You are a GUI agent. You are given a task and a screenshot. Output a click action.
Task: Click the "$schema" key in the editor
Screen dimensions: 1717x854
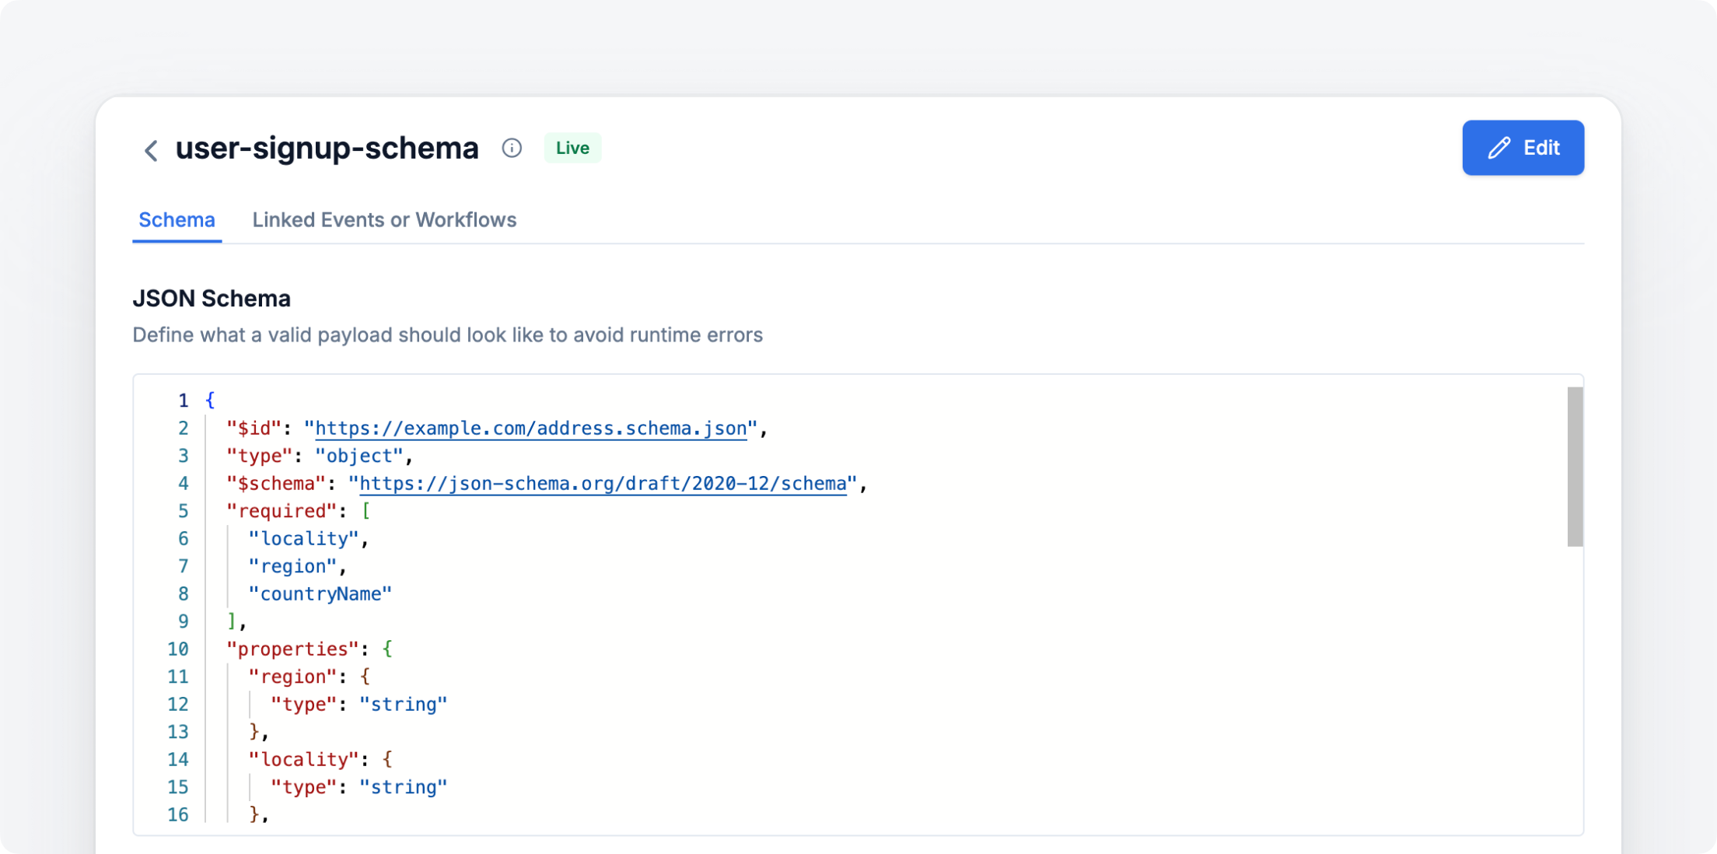pyautogui.click(x=275, y=484)
